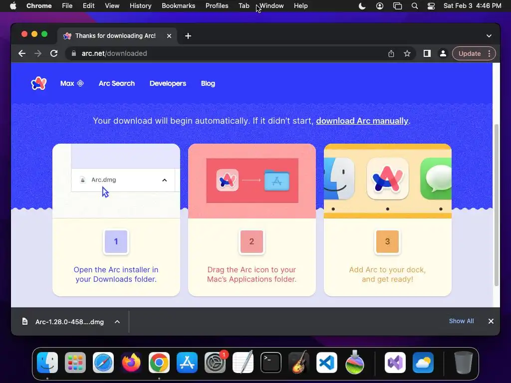Open the Edit menu
The height and width of the screenshot is (383, 511).
[89, 6]
